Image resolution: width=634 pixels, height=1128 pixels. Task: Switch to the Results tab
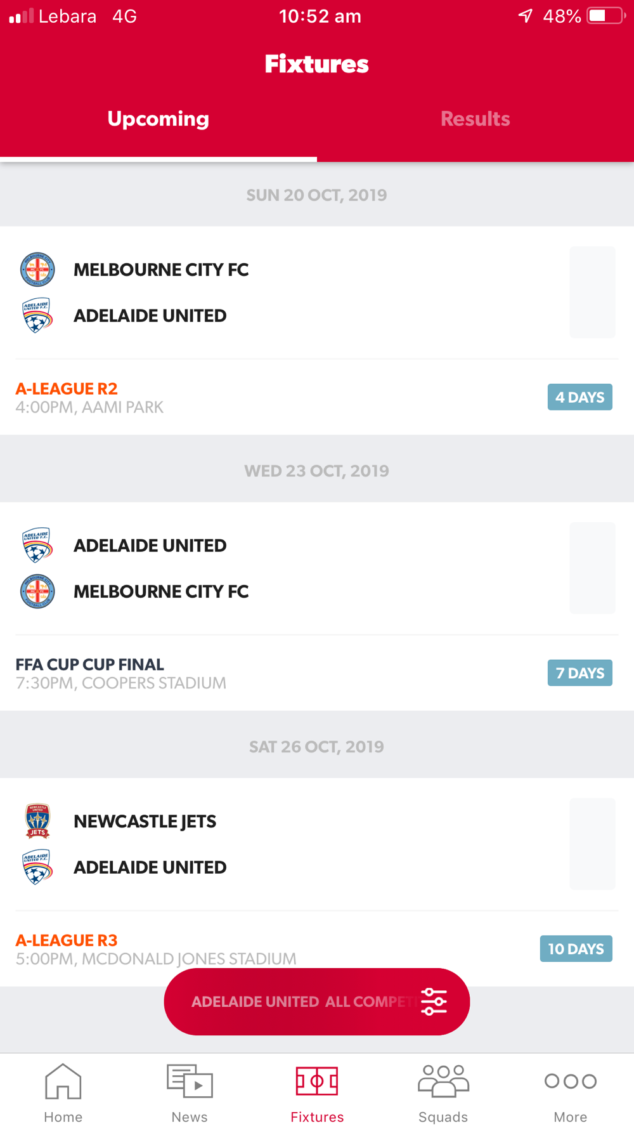click(475, 119)
